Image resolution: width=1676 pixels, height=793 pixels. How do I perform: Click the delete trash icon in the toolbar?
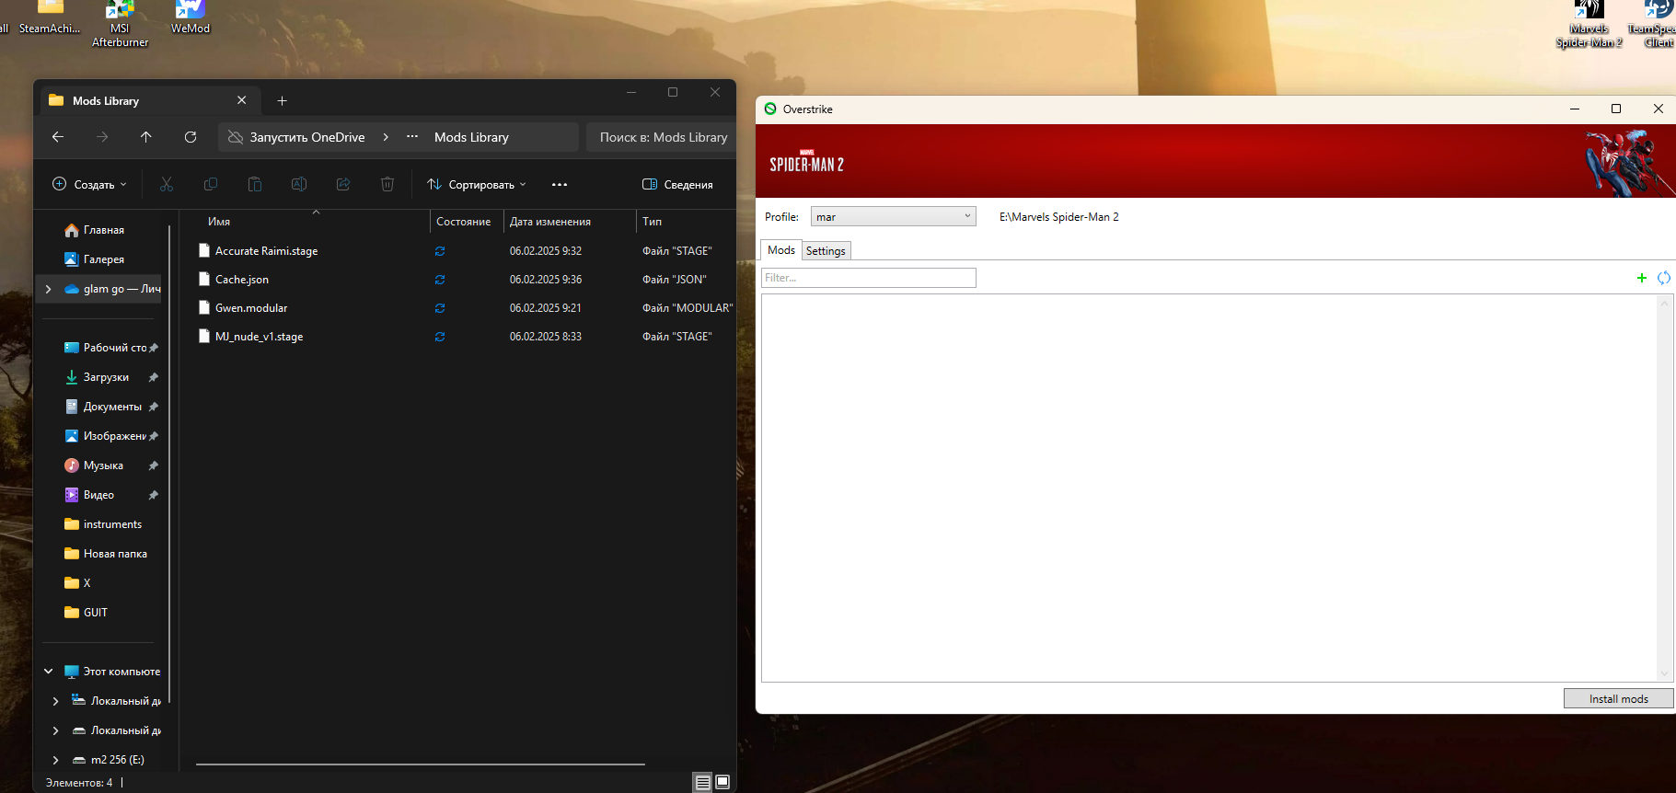pos(387,185)
